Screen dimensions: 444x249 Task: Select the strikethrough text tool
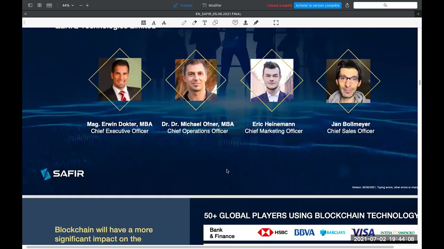[x=164, y=23]
